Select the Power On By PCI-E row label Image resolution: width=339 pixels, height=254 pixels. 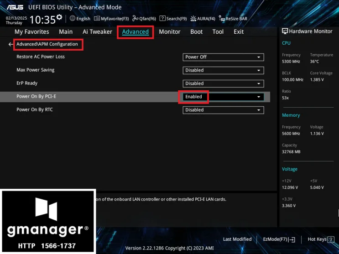[36, 96]
